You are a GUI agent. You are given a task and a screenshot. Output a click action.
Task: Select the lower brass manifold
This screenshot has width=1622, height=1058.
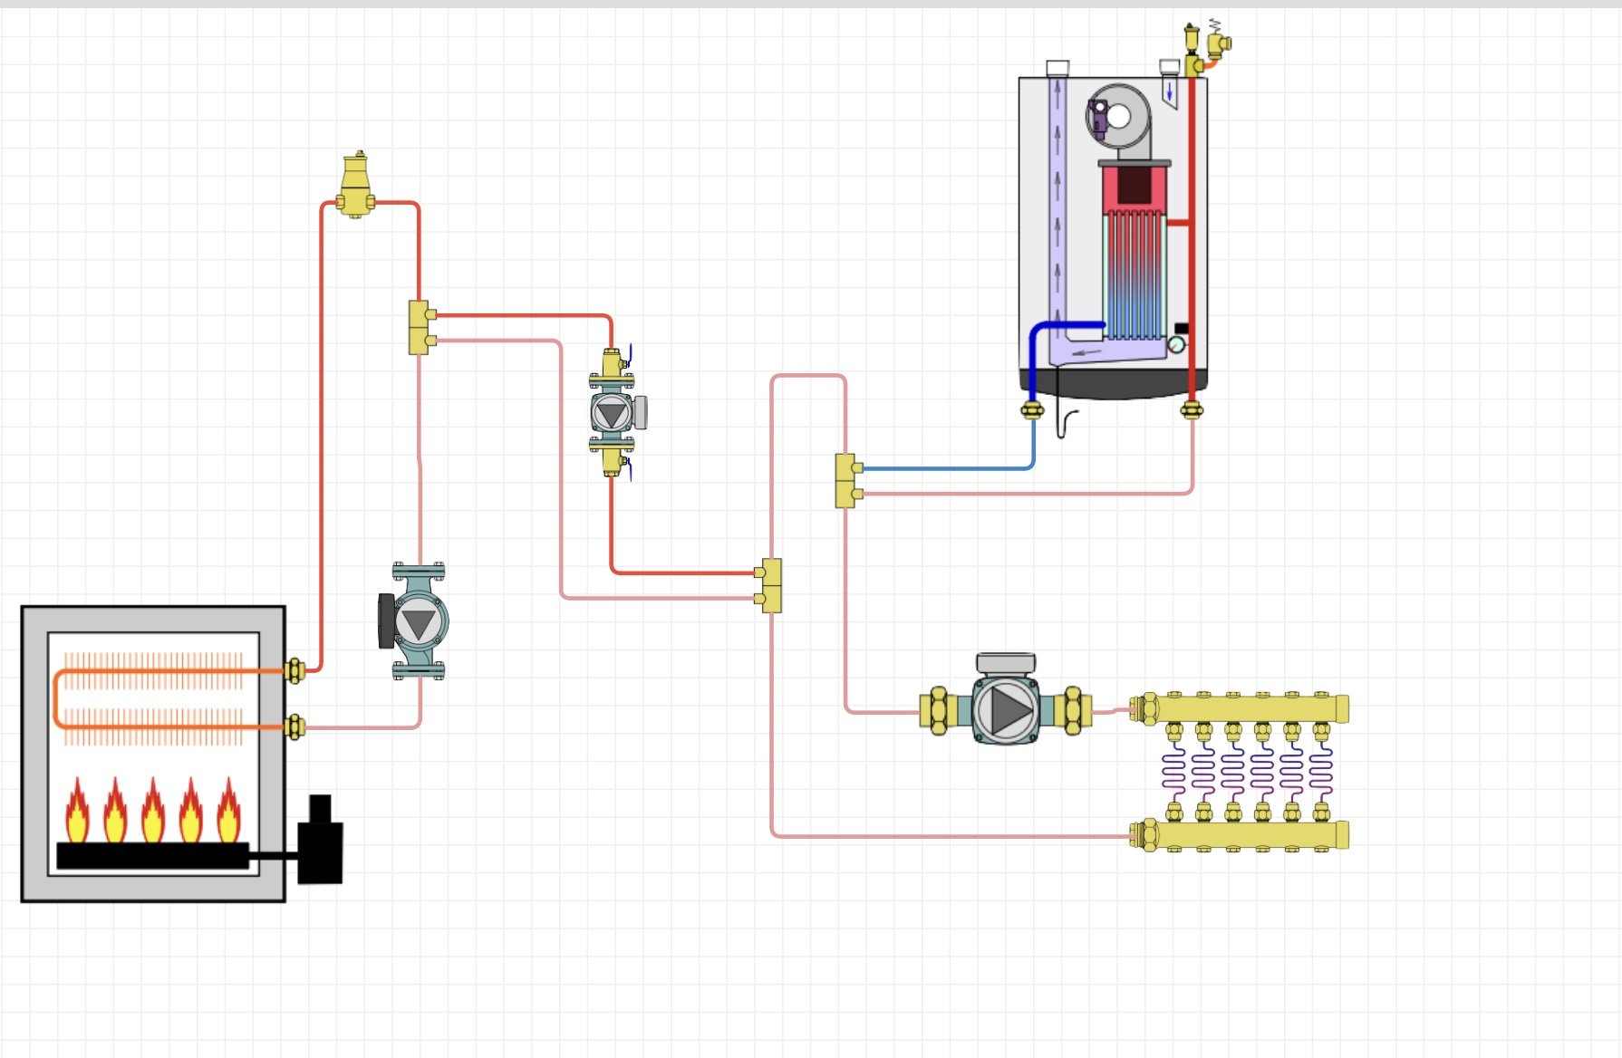pos(1240,834)
